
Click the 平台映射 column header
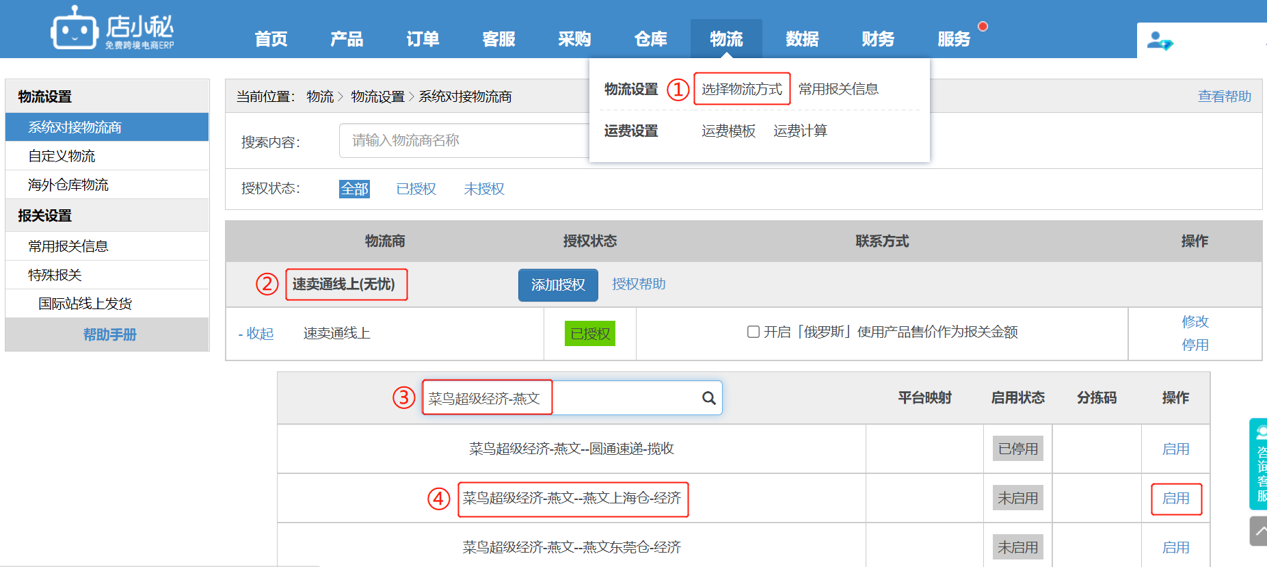tap(925, 398)
